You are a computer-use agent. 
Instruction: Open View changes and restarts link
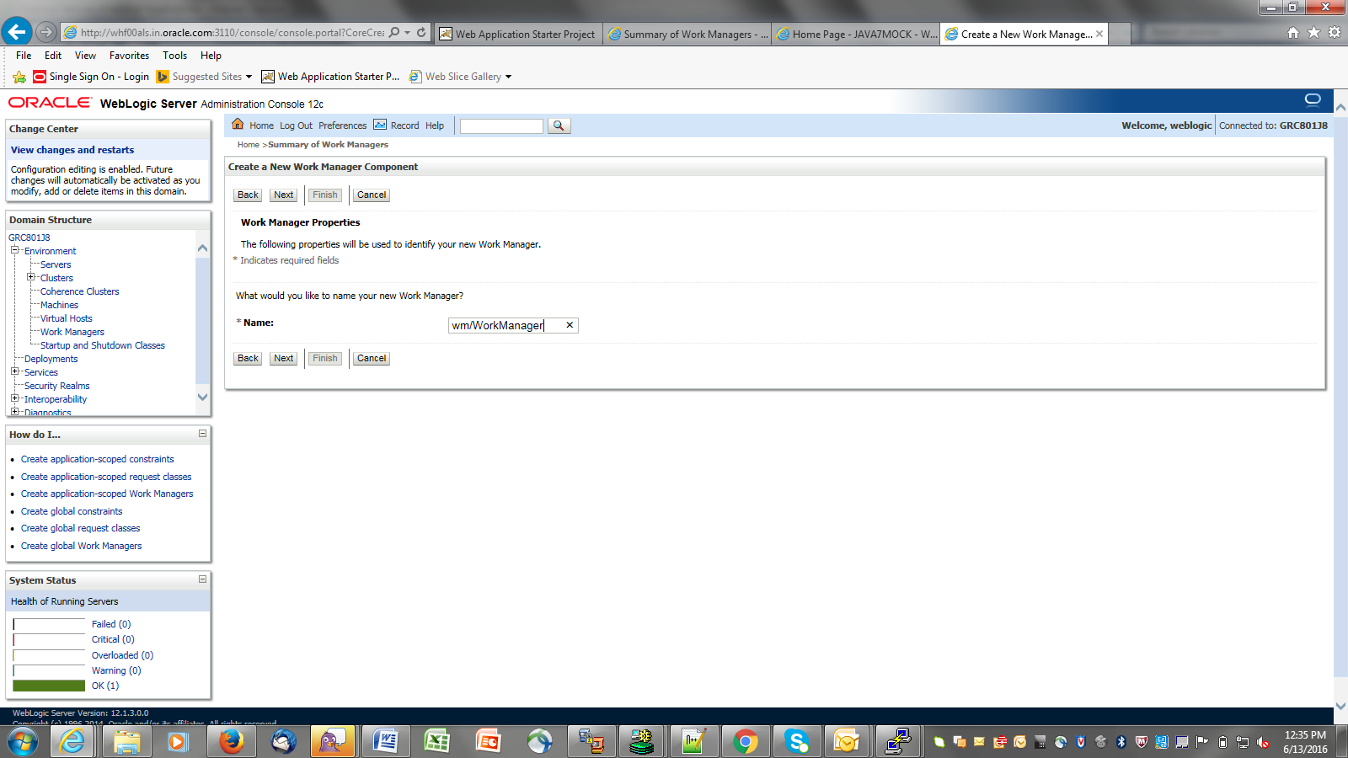coord(72,150)
